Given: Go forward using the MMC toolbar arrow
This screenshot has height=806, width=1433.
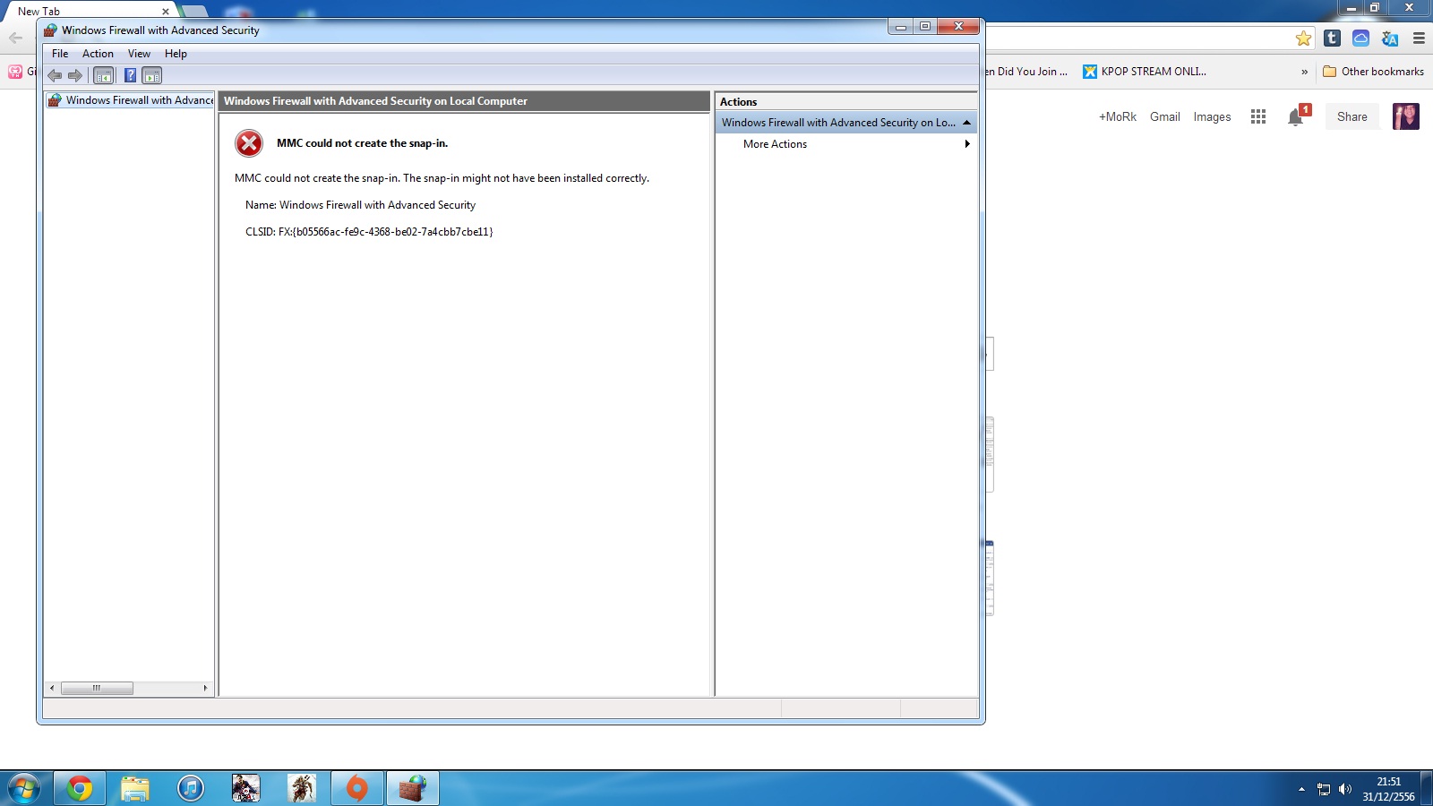Looking at the screenshot, I should coord(75,75).
